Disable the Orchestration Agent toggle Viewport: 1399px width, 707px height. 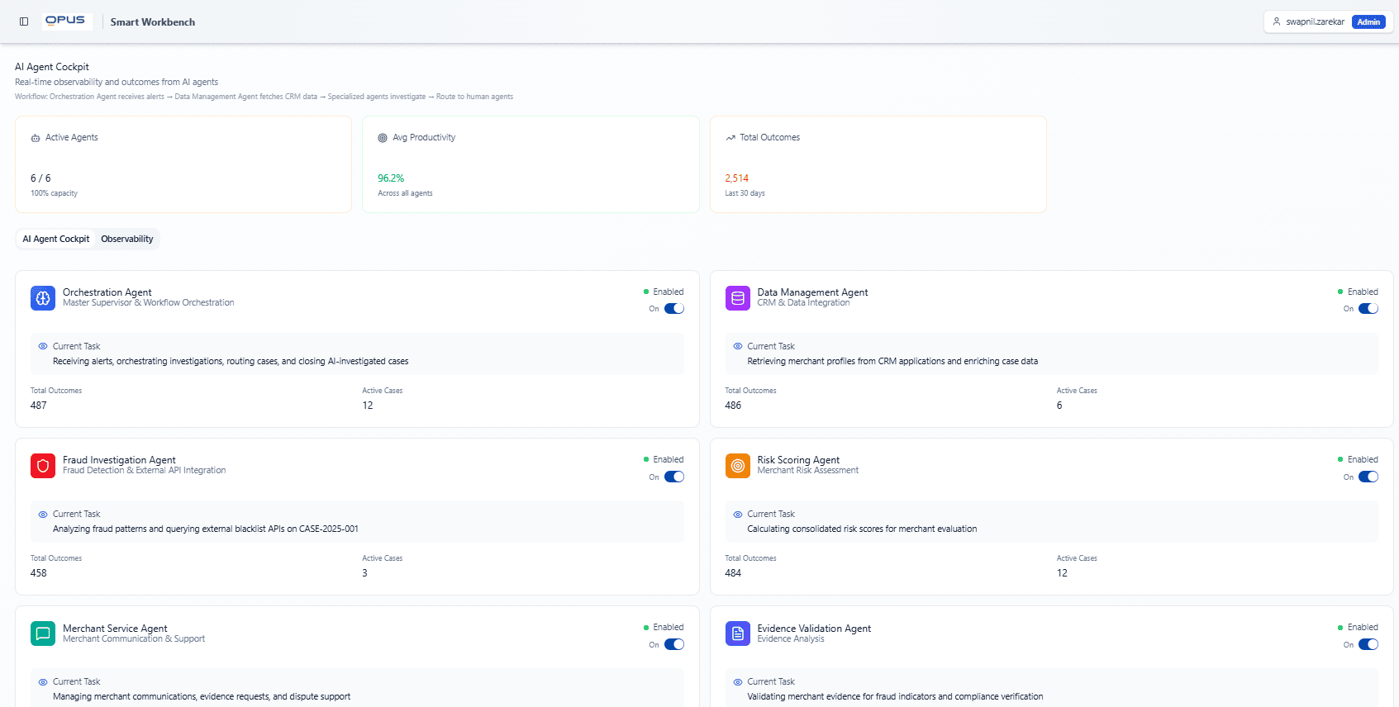pos(674,309)
